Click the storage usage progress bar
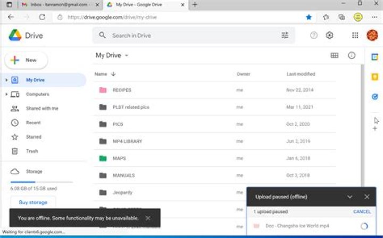Image resolution: width=383 pixels, height=238 pixels. (x=41, y=182)
